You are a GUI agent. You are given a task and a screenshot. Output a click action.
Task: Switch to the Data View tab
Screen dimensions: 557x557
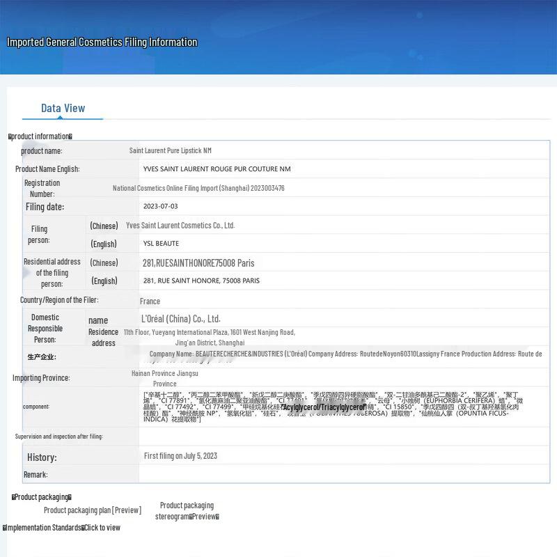click(x=63, y=108)
